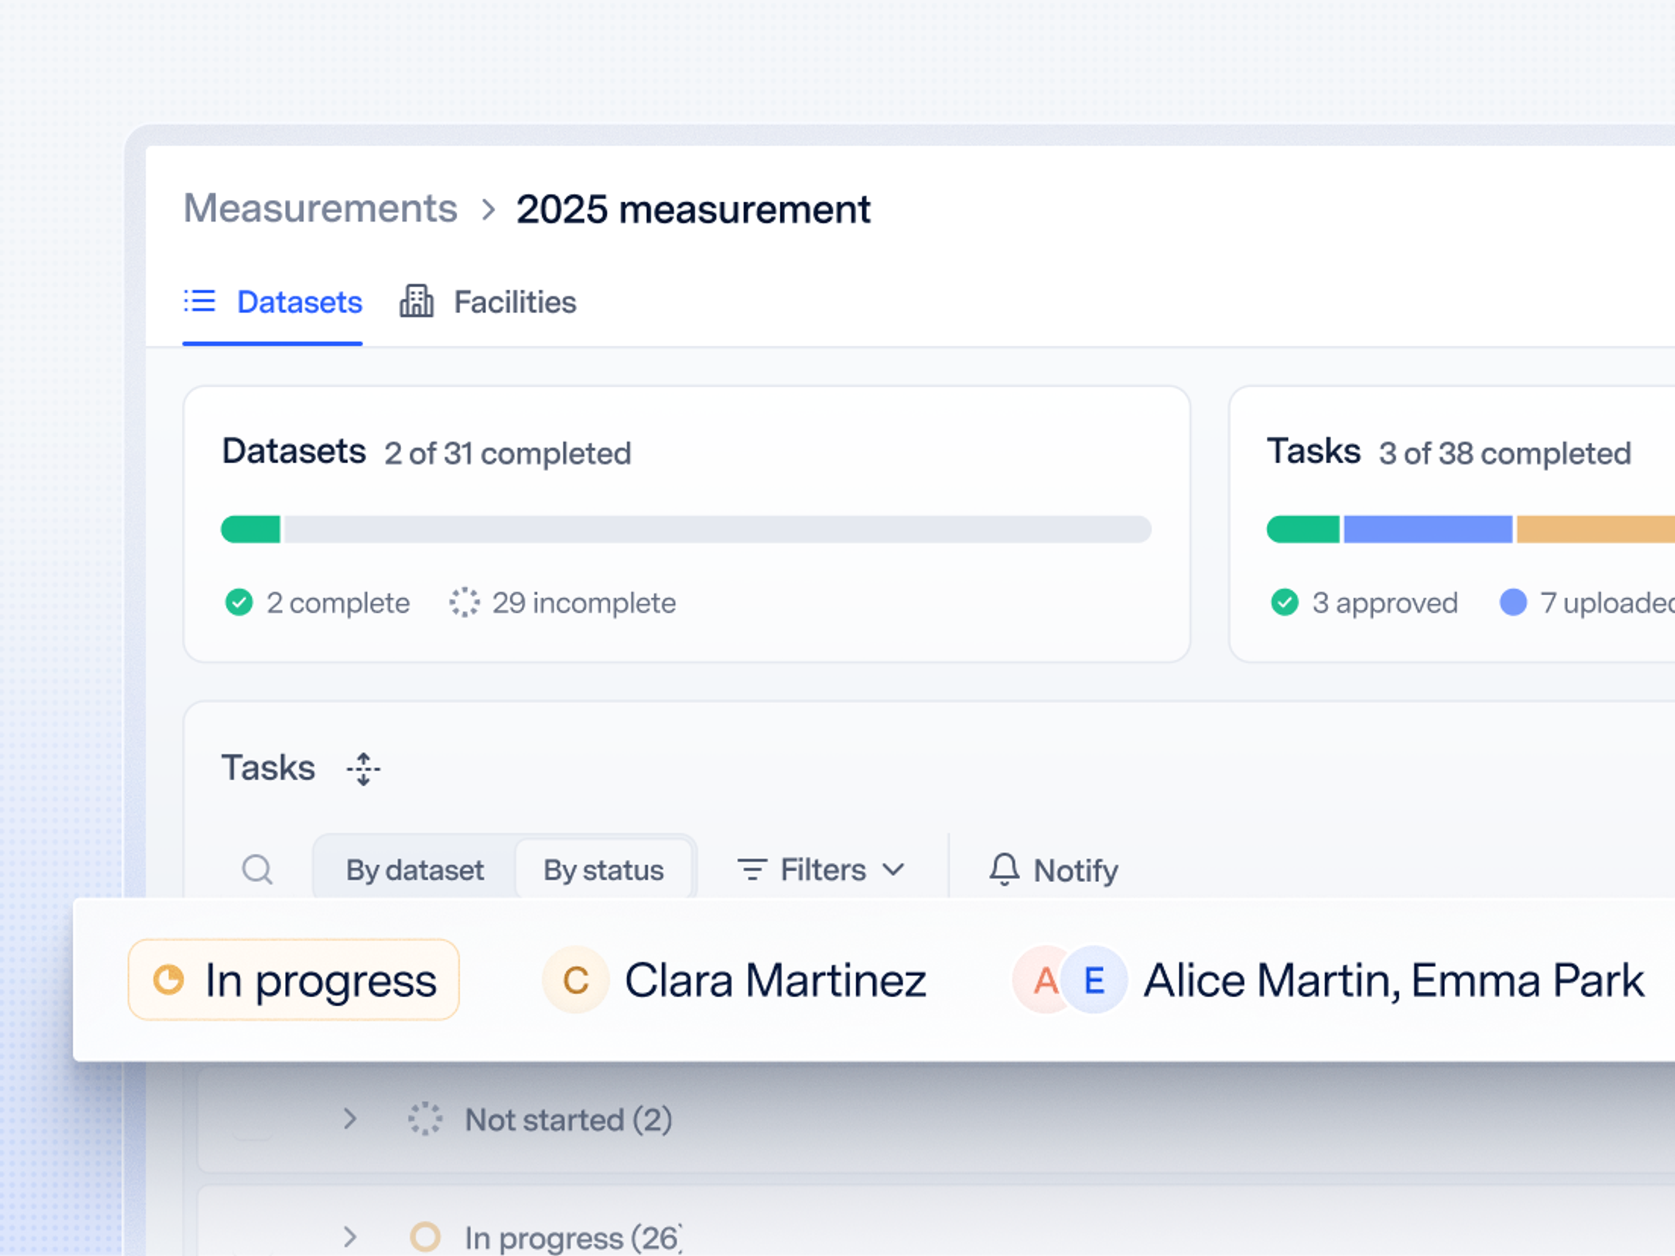Click the expand/collapse icon next to Tasks
The height and width of the screenshot is (1256, 1675).
[363, 769]
